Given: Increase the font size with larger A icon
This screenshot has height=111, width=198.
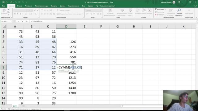Looking at the screenshot, I should [35, 10].
